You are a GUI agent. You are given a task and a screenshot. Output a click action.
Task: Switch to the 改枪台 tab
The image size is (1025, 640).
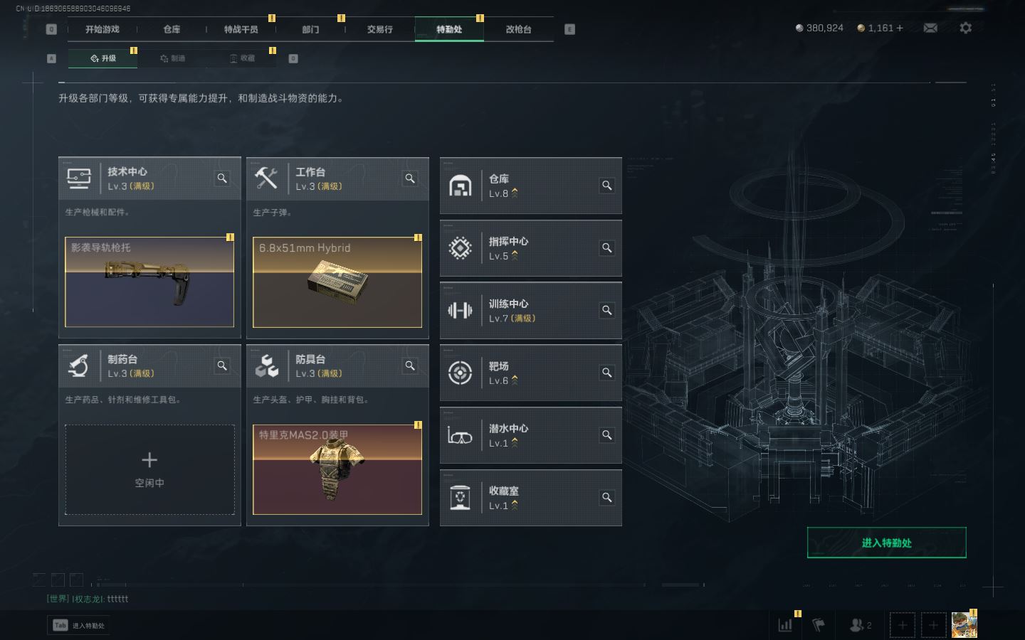coord(518,29)
